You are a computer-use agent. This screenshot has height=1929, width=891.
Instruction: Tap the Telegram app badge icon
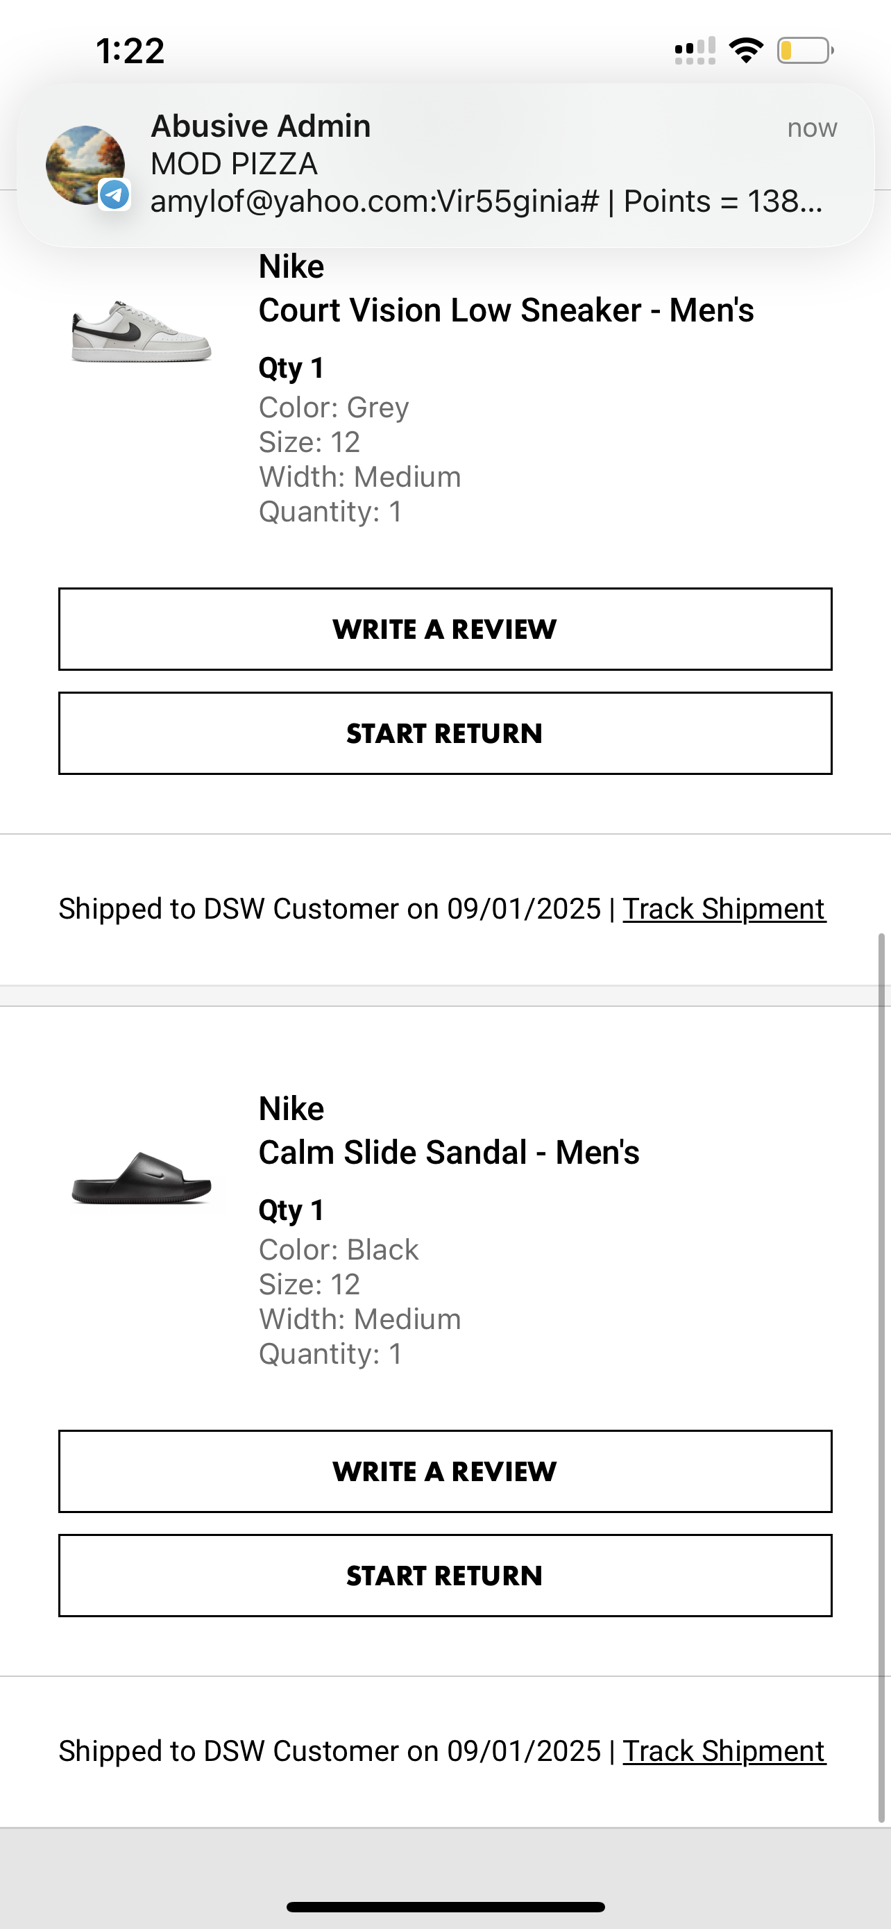(x=114, y=194)
